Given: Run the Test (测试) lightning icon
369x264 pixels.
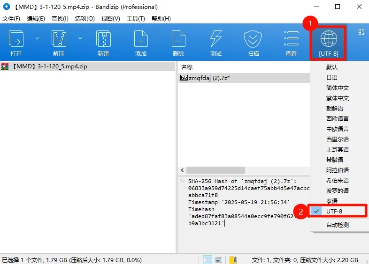Looking at the screenshot, I should [x=216, y=43].
